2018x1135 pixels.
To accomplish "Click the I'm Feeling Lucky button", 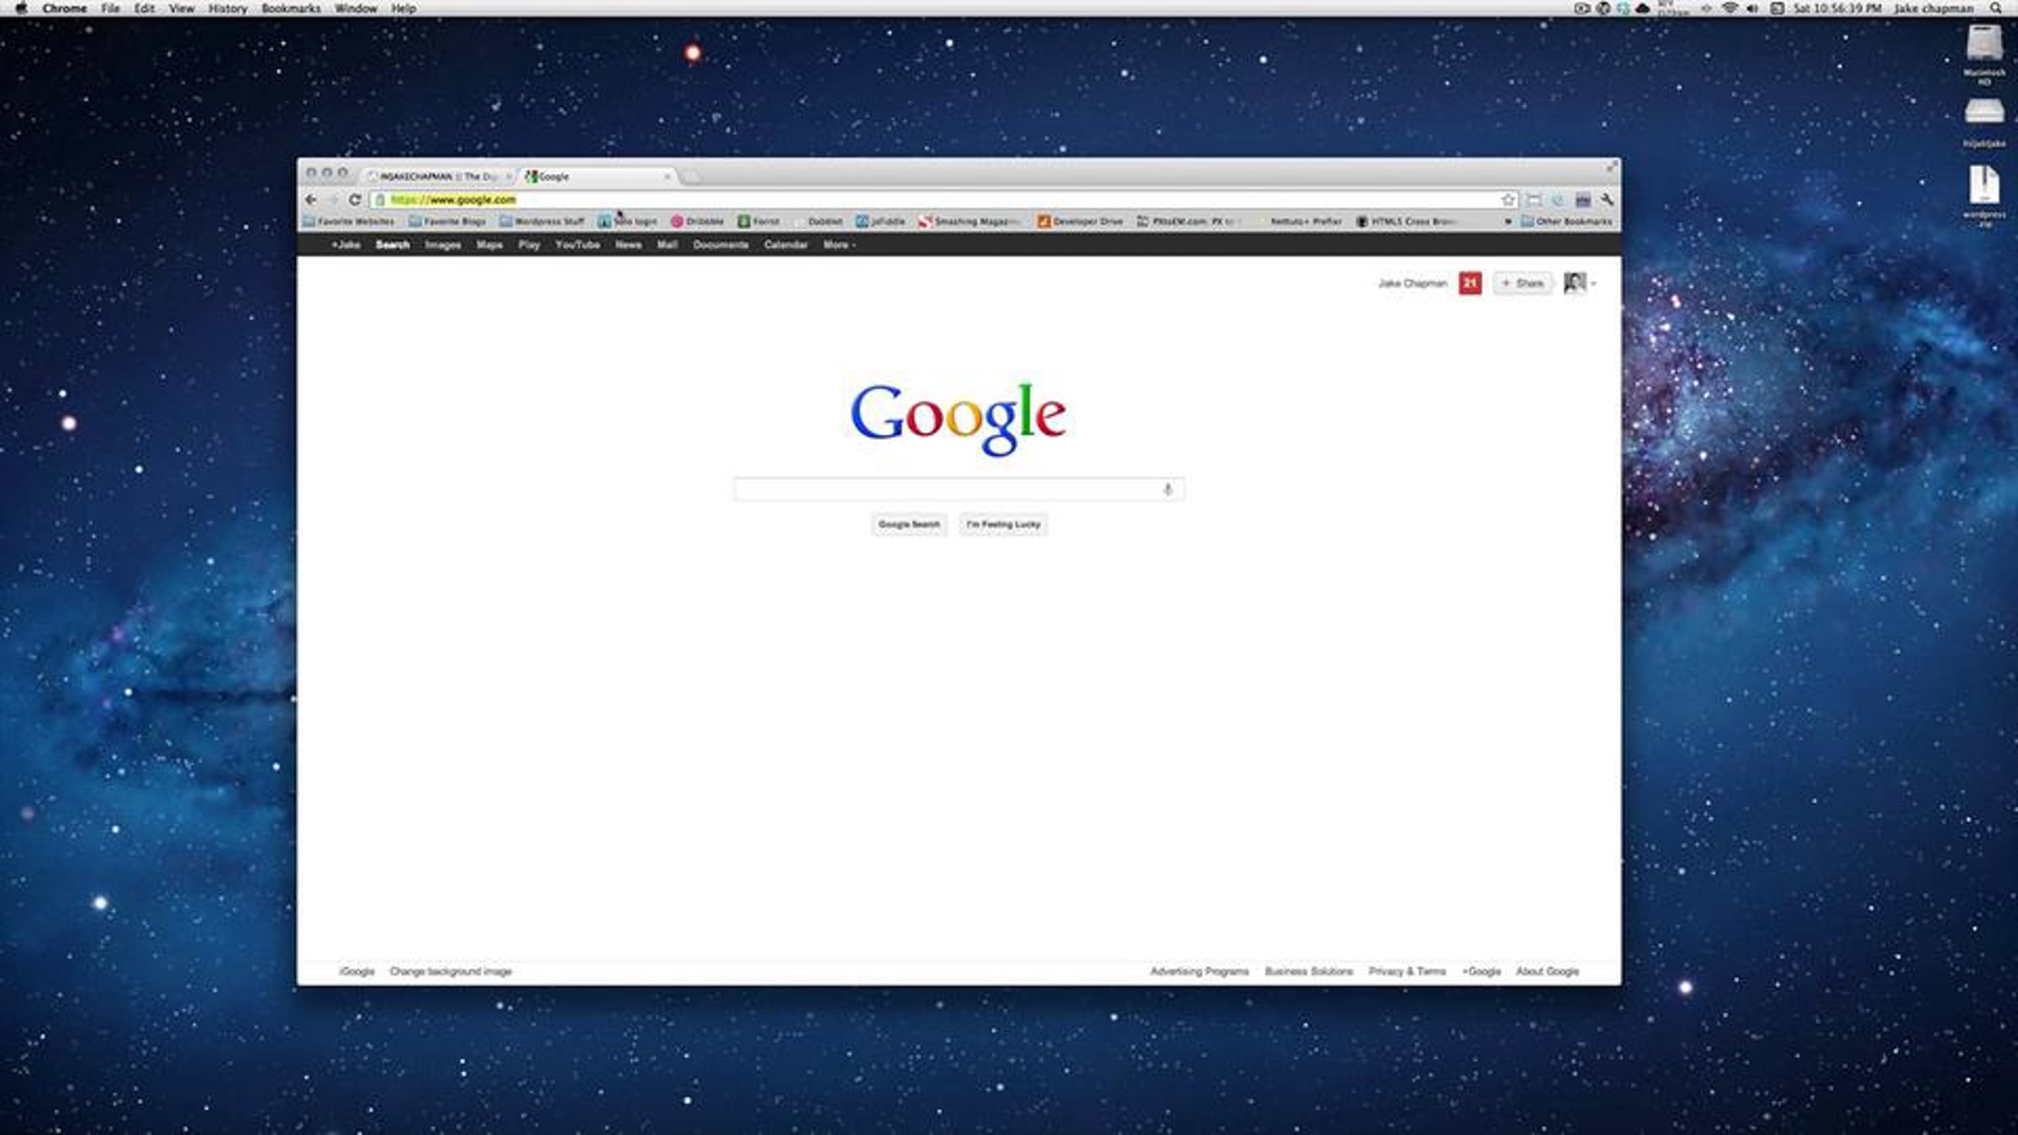I will pos(1003,525).
